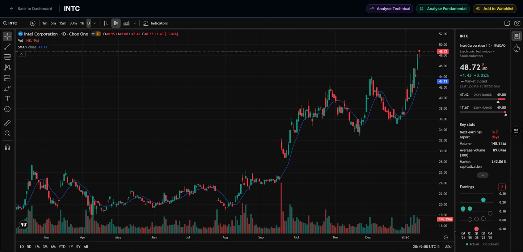Expand more key stats chevron button
This screenshot has width=523, height=252.
click(483, 175)
